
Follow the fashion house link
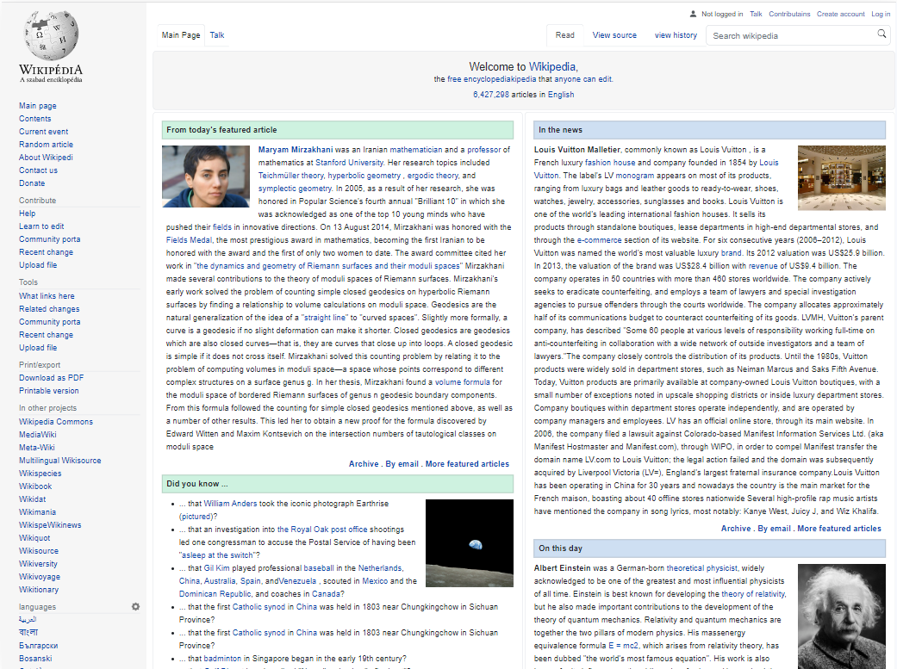(610, 163)
